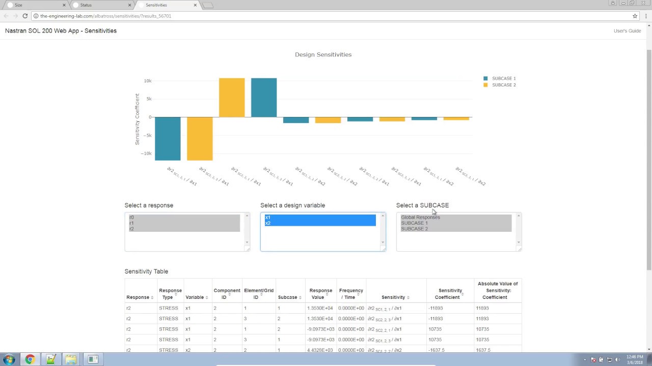The height and width of the screenshot is (366, 652).
Task: Select response r1 in the list
Action: 184,223
